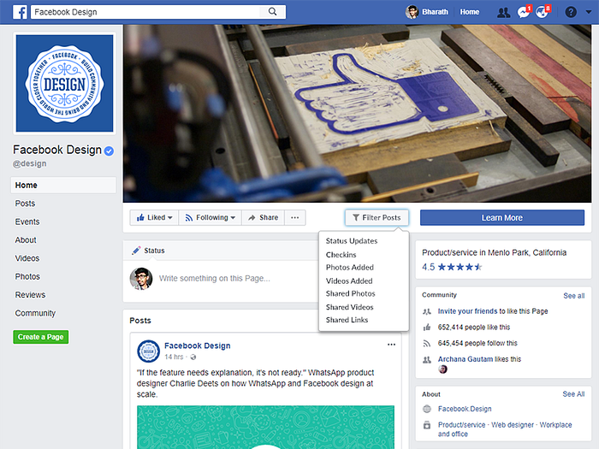The height and width of the screenshot is (449, 599).
Task: Open the Messenger icon with notification badge
Action: pyautogui.click(x=524, y=12)
